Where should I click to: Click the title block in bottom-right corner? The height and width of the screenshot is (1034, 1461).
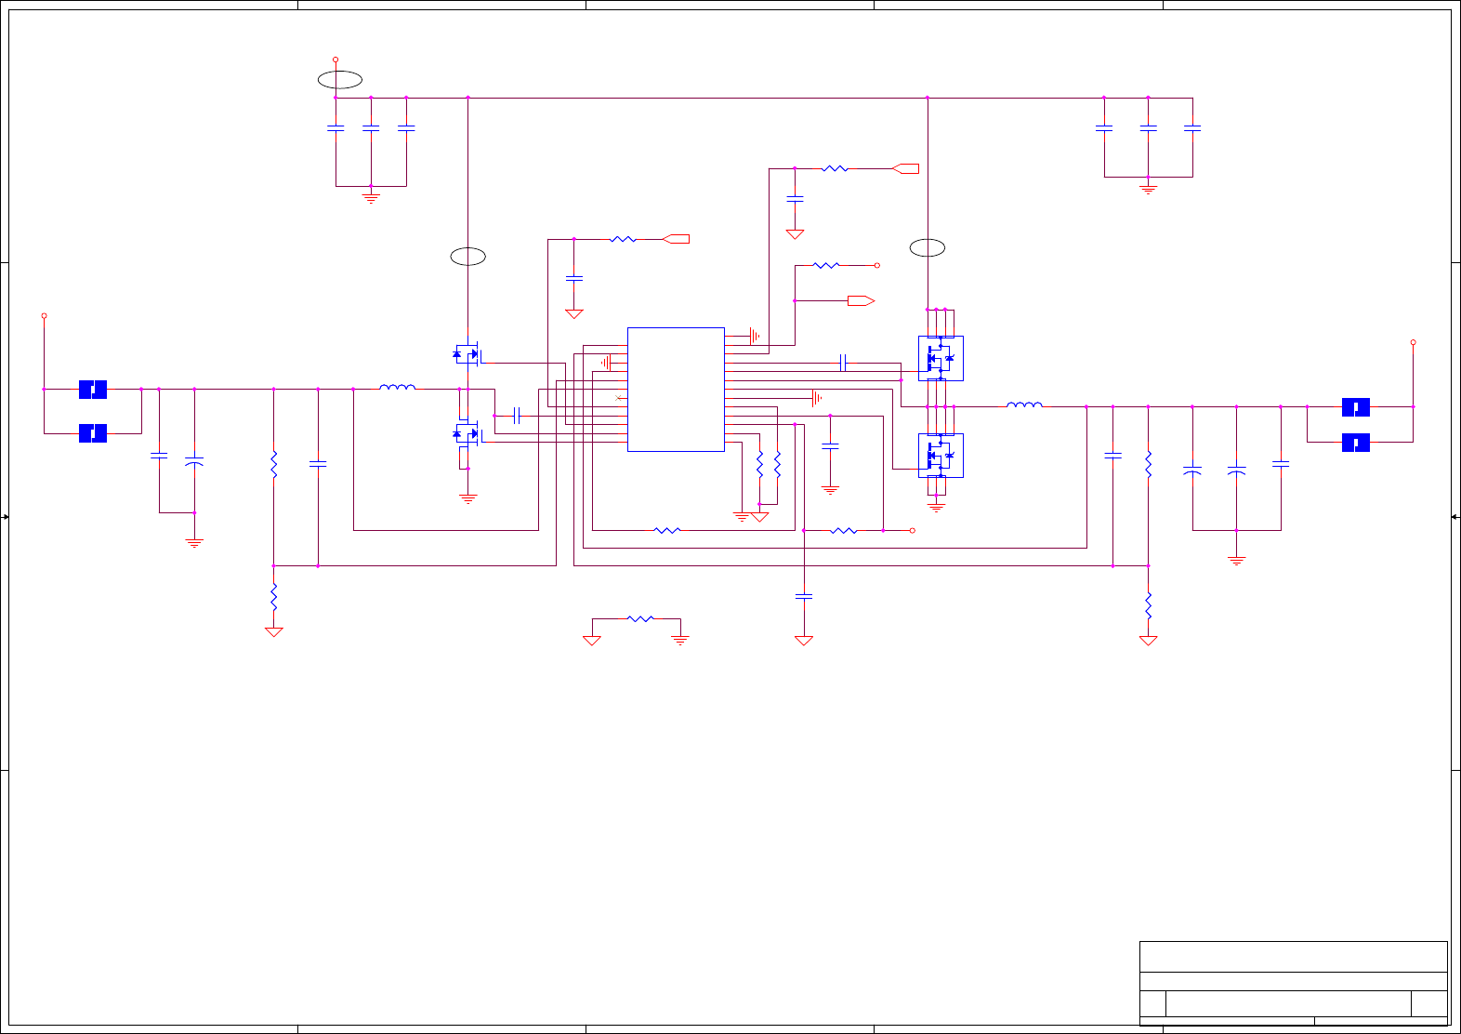click(x=1294, y=984)
